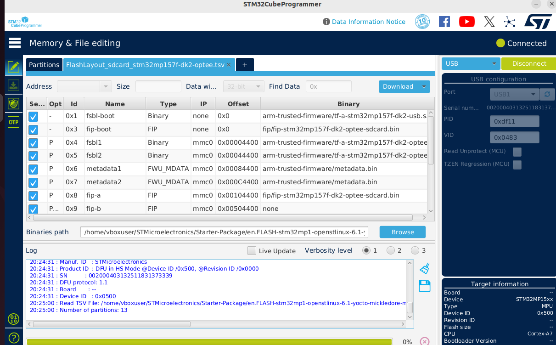Switch to the Partitions tab
This screenshot has width=556, height=345.
coord(44,64)
